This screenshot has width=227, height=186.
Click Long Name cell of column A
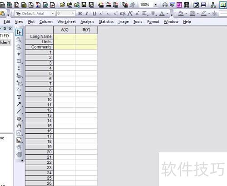tap(64, 36)
